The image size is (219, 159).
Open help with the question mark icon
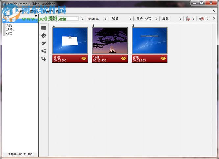[214, 19]
